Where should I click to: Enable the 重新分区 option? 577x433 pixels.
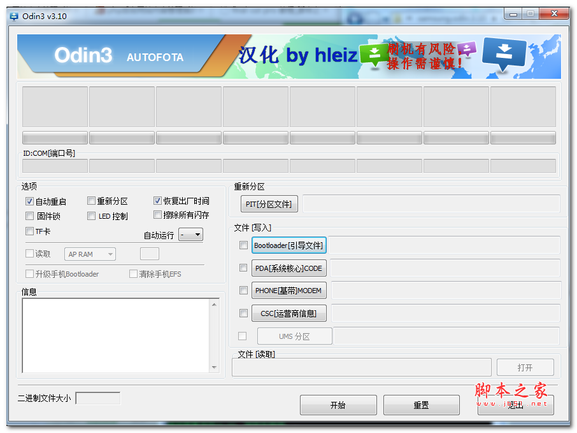[x=92, y=200]
